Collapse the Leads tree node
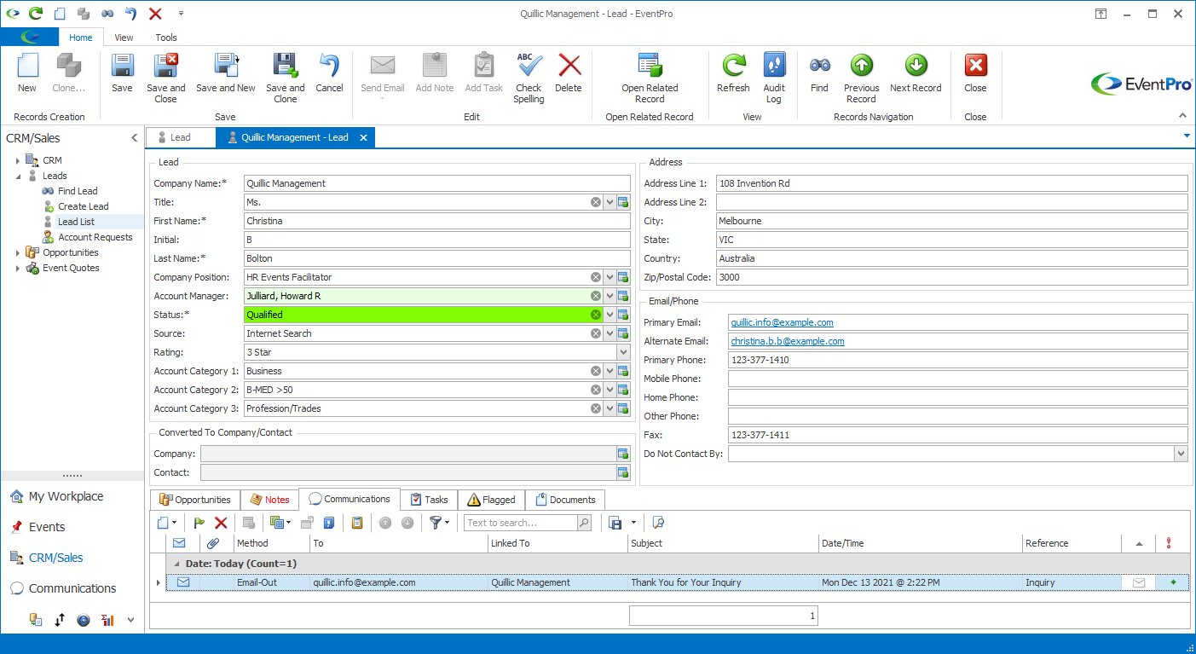This screenshot has height=654, width=1196. (17, 176)
